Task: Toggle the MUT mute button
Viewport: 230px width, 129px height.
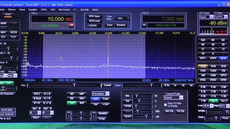Action: click(x=3, y=32)
